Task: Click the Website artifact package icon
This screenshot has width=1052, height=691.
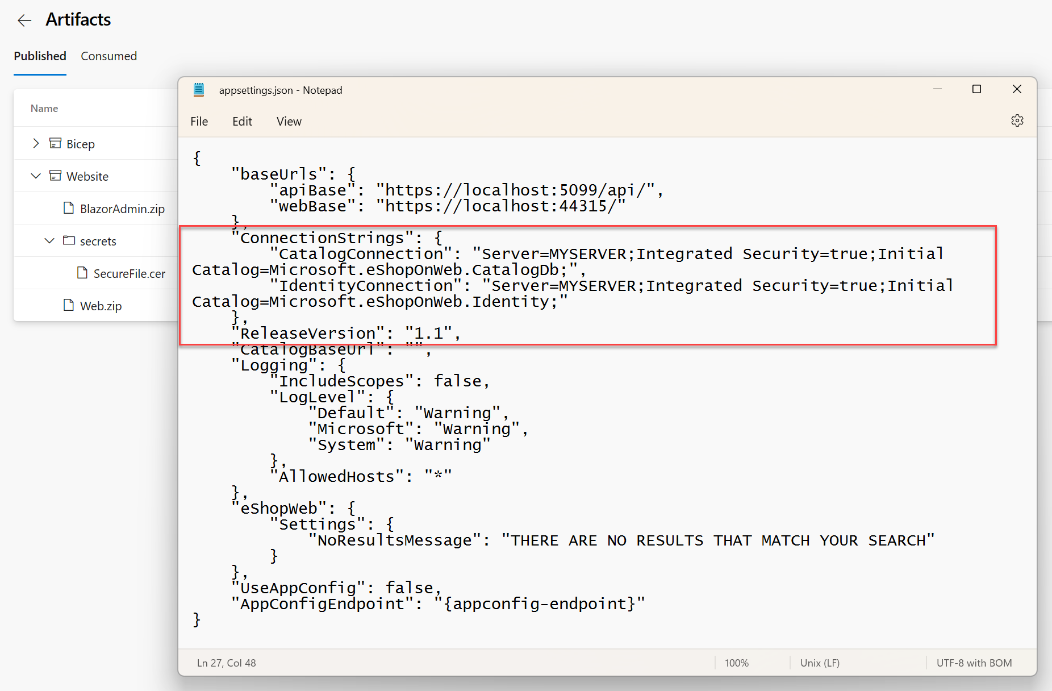Action: tap(55, 176)
